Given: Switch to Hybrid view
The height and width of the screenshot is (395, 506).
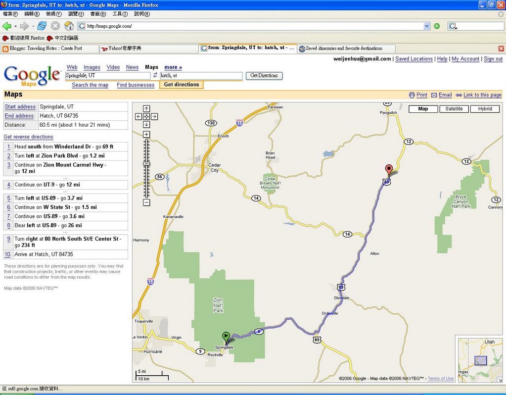Looking at the screenshot, I should click(485, 109).
